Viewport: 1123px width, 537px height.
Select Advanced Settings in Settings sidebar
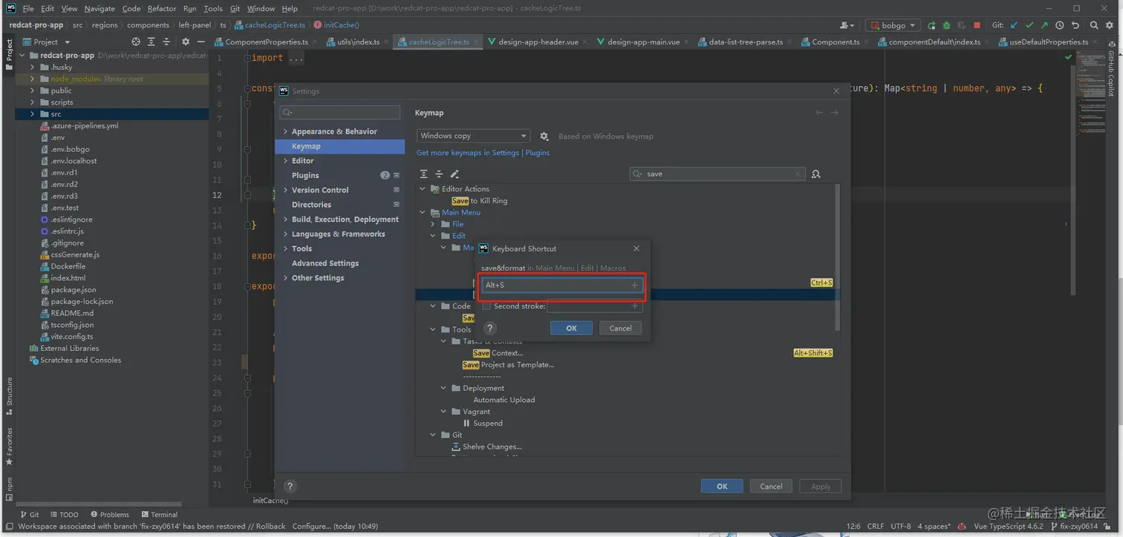tap(325, 263)
